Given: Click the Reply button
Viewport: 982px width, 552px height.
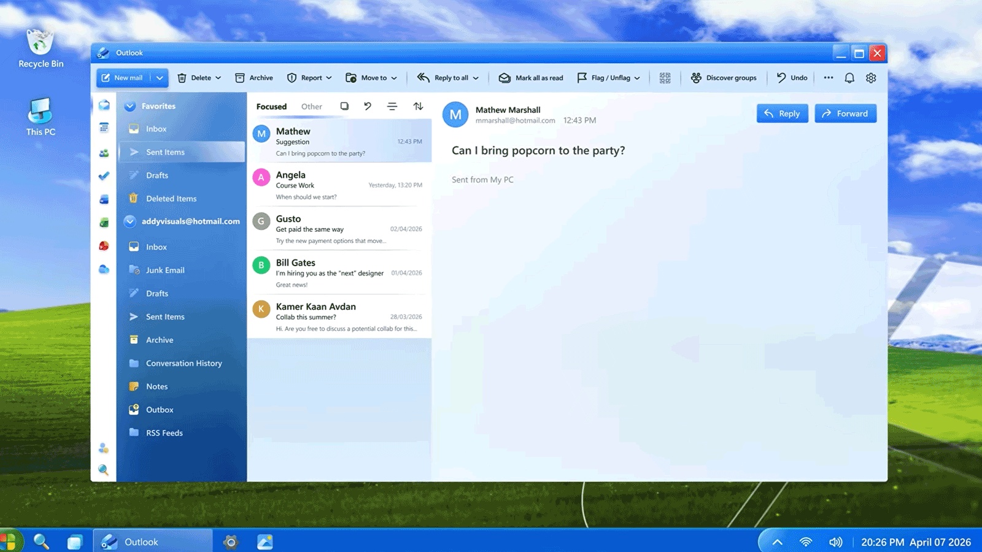Looking at the screenshot, I should point(781,113).
